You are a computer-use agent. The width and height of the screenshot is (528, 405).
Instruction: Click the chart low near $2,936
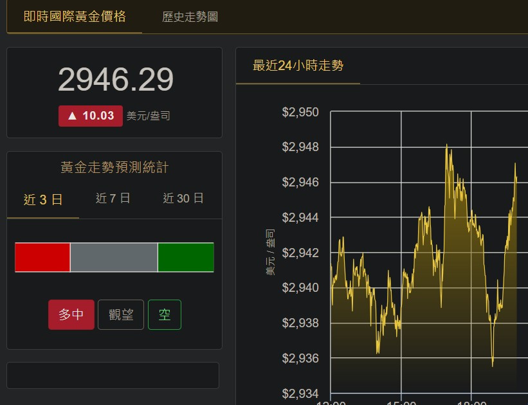tap(493, 364)
